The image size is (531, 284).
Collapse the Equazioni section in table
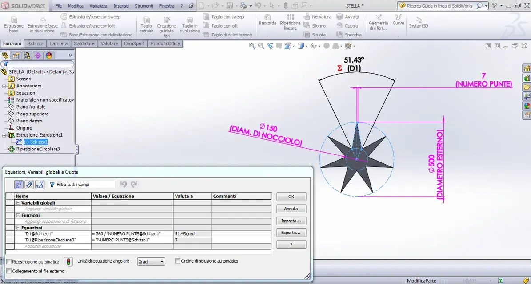pos(18,228)
